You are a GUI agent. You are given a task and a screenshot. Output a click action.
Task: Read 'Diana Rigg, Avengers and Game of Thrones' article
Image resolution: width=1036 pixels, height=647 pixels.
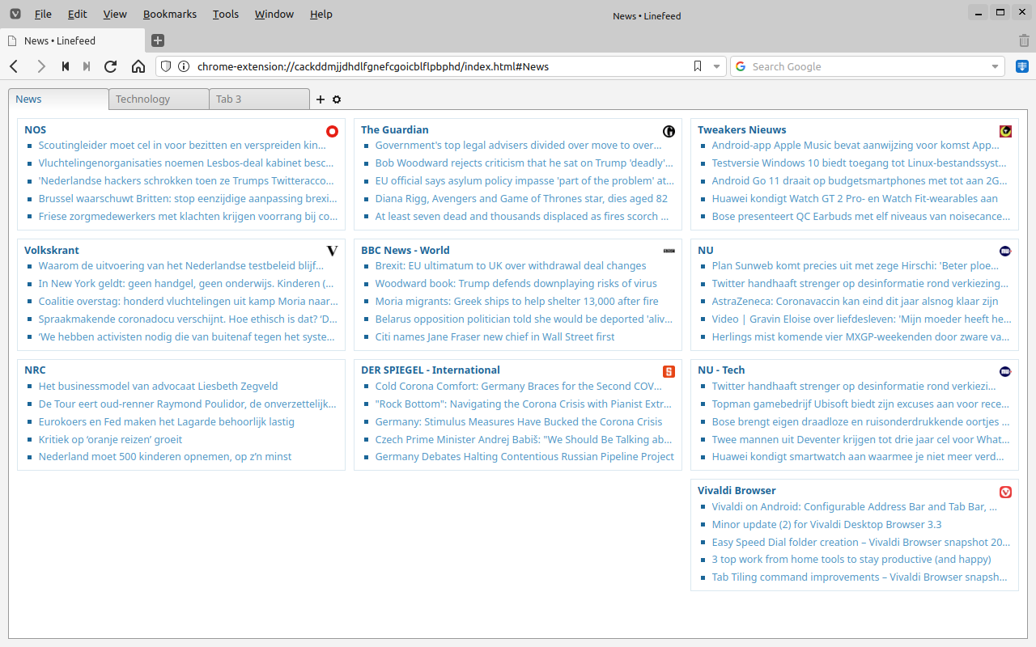(x=521, y=198)
